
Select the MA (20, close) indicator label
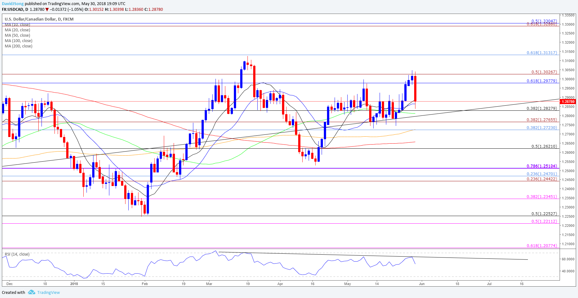click(17, 30)
